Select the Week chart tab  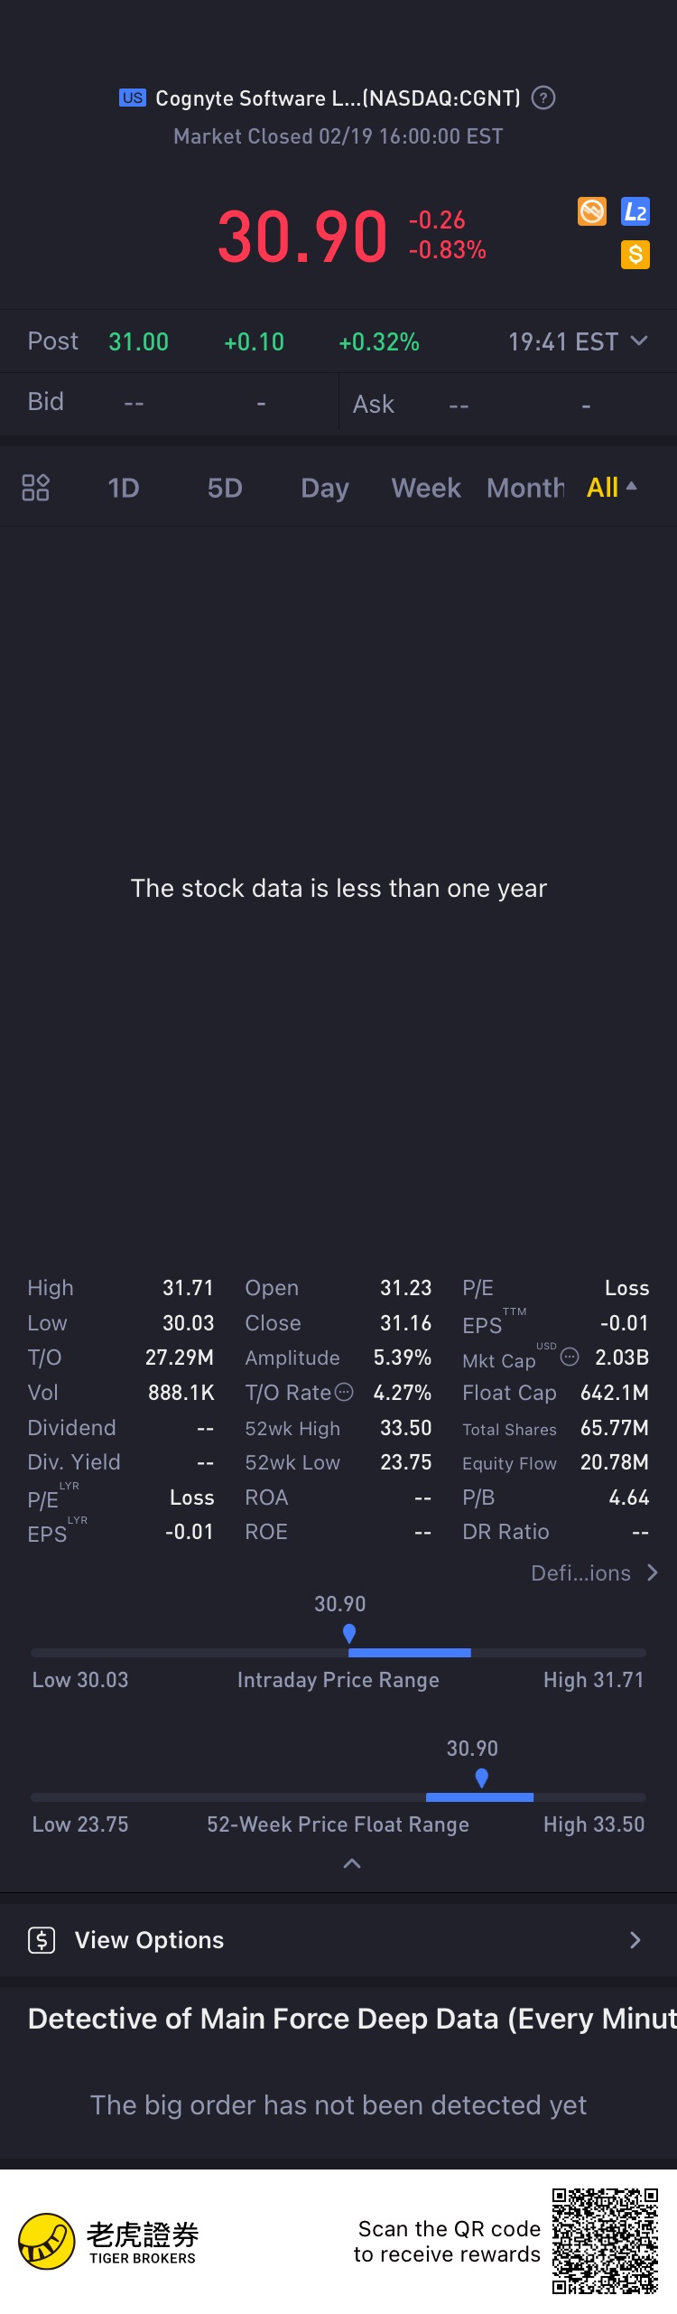point(426,488)
